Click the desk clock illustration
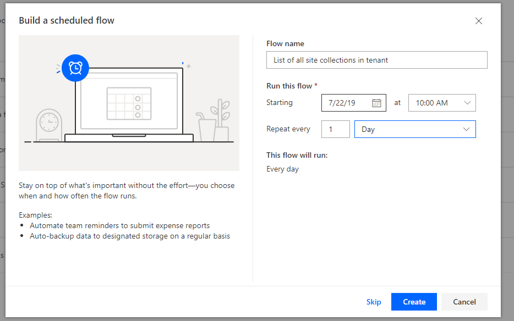514x321 pixels. (x=49, y=124)
